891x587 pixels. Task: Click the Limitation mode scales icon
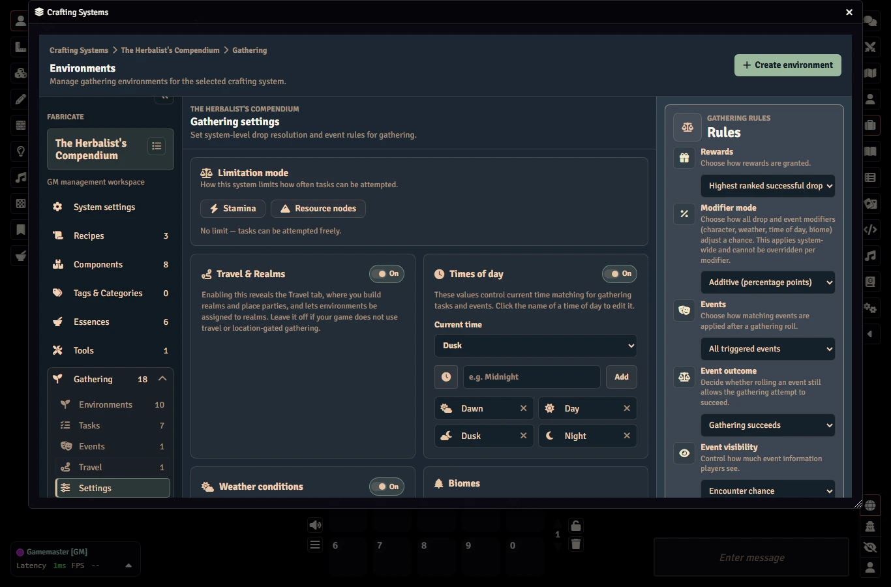point(207,173)
